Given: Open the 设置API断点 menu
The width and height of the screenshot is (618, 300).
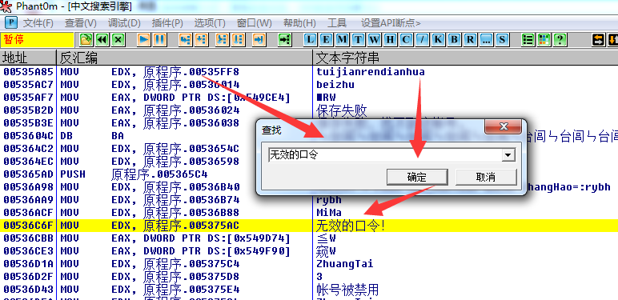Looking at the screenshot, I should point(391,23).
